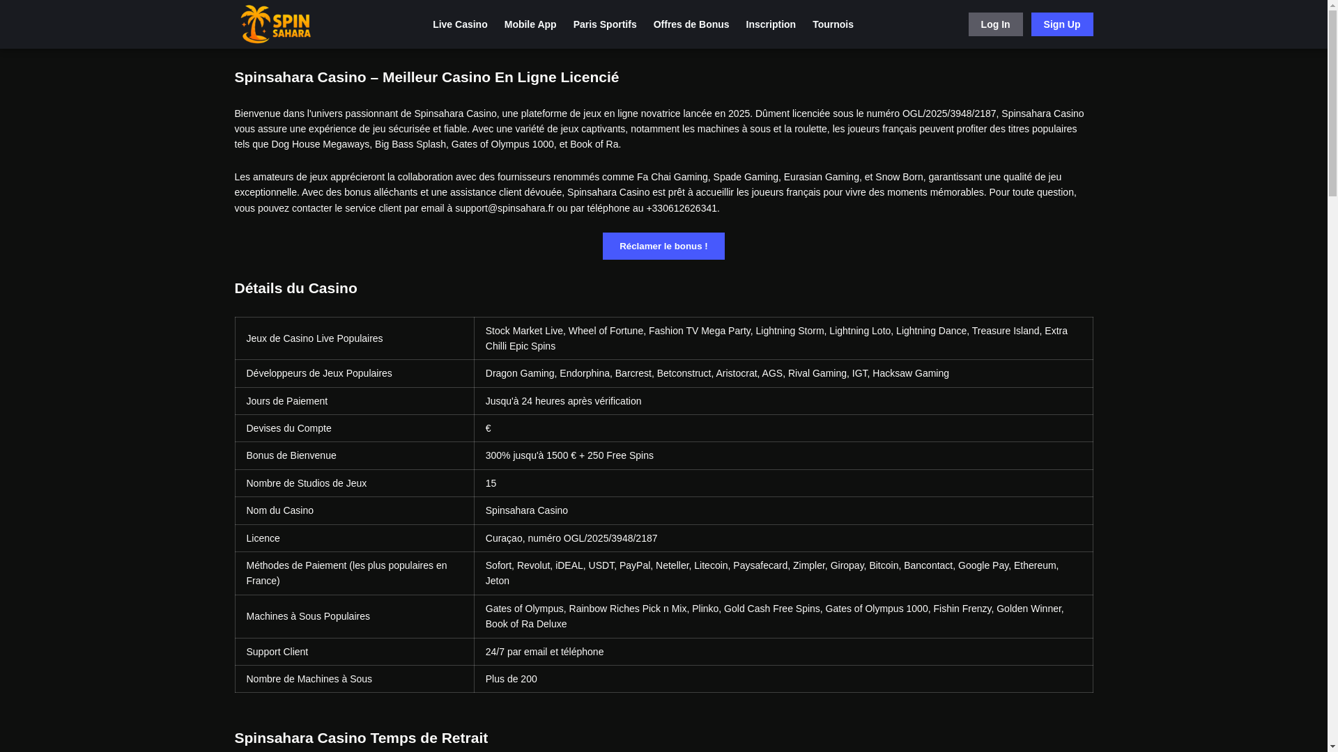This screenshot has width=1338, height=752.
Task: Go to Paris Sportifs section
Action: point(605,24)
